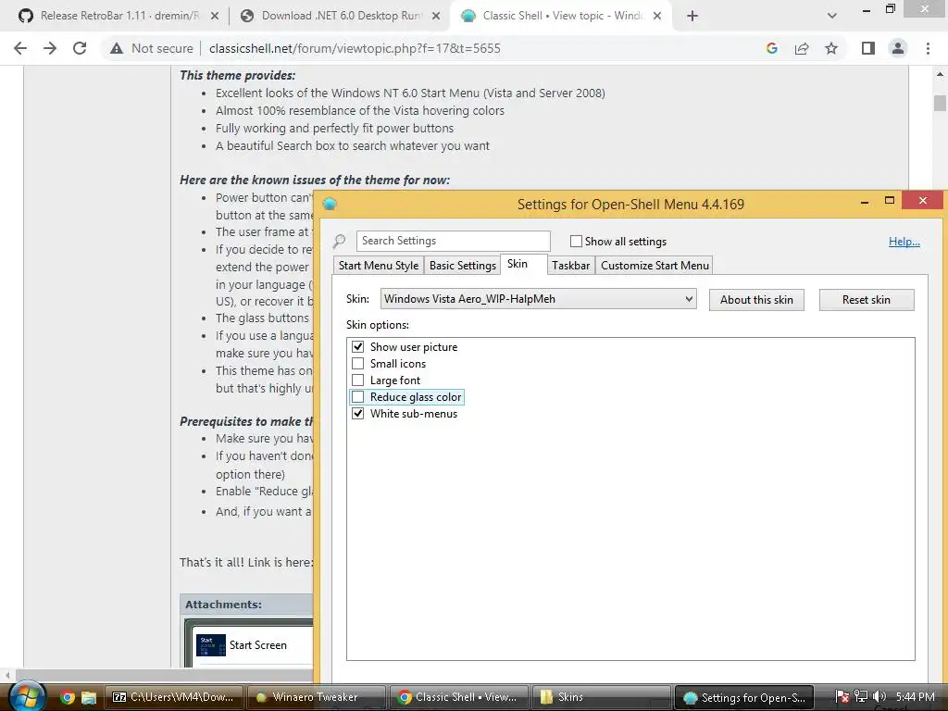This screenshot has width=948, height=711.
Task: Enable the Small icons option
Action: pyautogui.click(x=358, y=363)
